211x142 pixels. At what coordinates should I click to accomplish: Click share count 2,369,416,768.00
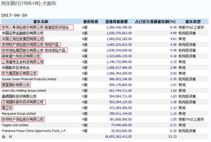tap(119, 28)
